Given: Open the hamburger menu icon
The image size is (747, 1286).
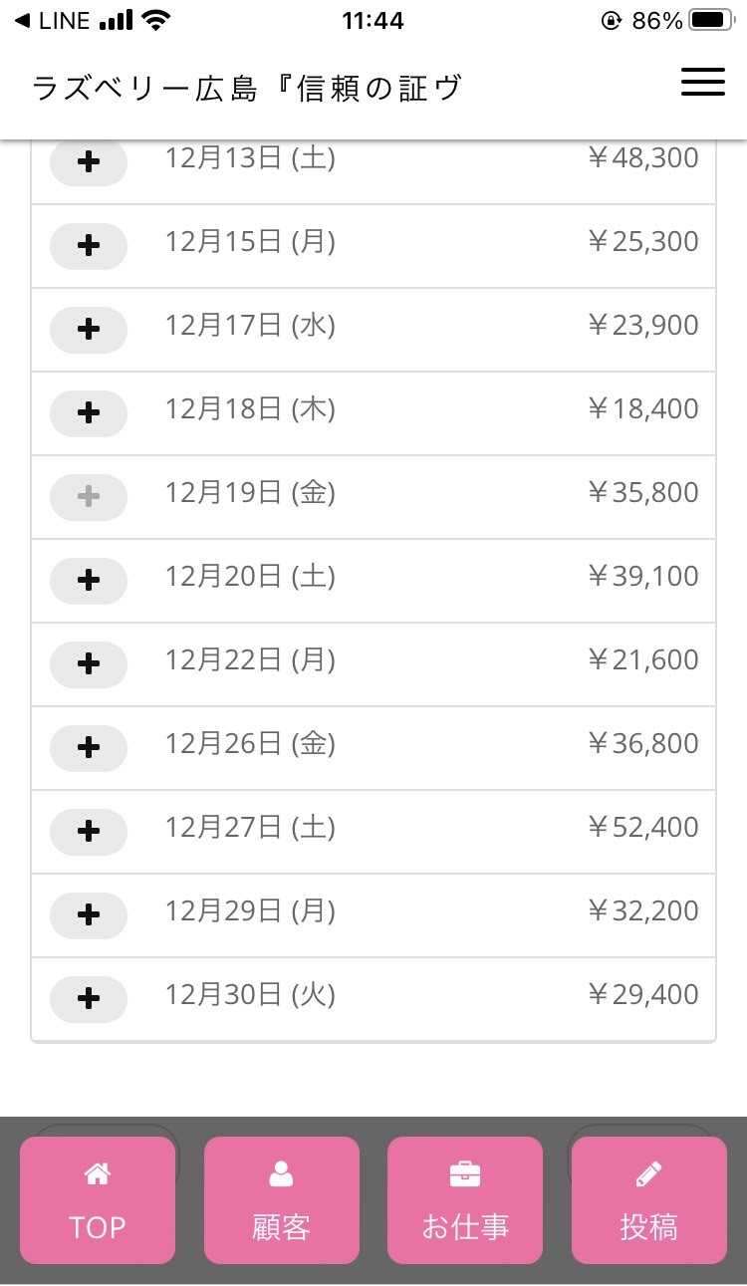Looking at the screenshot, I should (x=702, y=82).
